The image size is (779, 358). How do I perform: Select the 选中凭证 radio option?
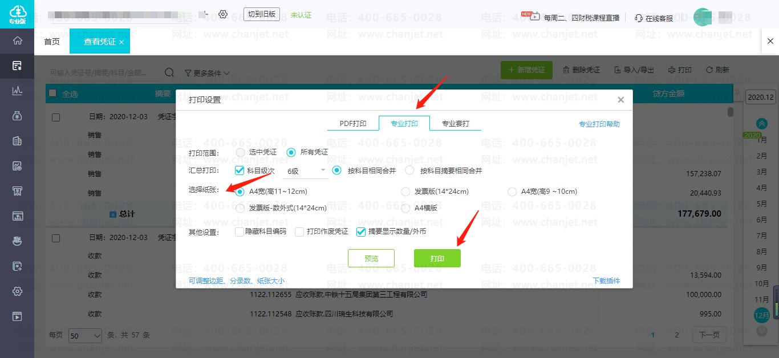click(x=240, y=152)
